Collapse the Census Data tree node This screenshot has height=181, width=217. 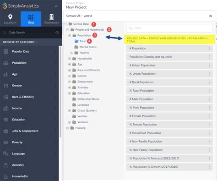65,24
